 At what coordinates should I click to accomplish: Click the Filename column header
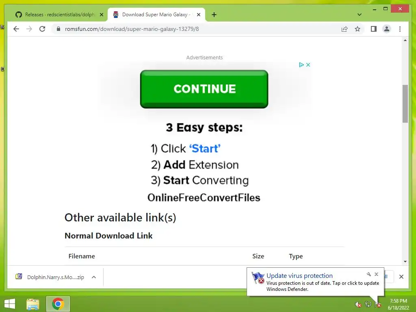[82, 256]
